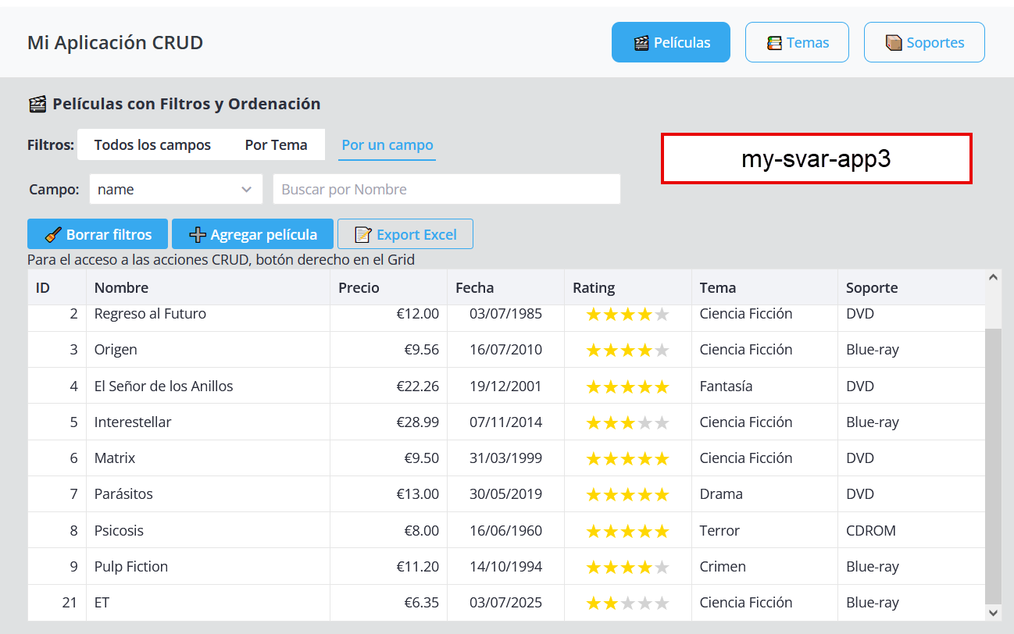Click the Tema cell 'Drama'
This screenshot has height=634, width=1014.
pos(765,494)
